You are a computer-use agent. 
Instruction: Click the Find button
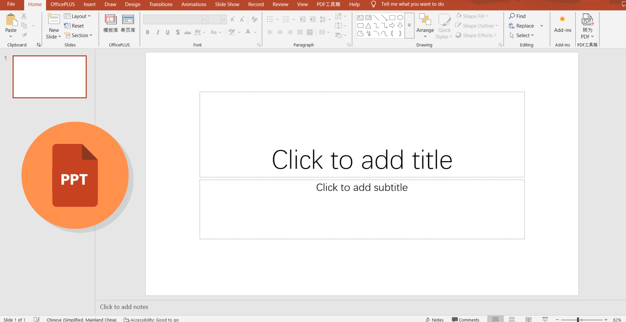(x=517, y=16)
